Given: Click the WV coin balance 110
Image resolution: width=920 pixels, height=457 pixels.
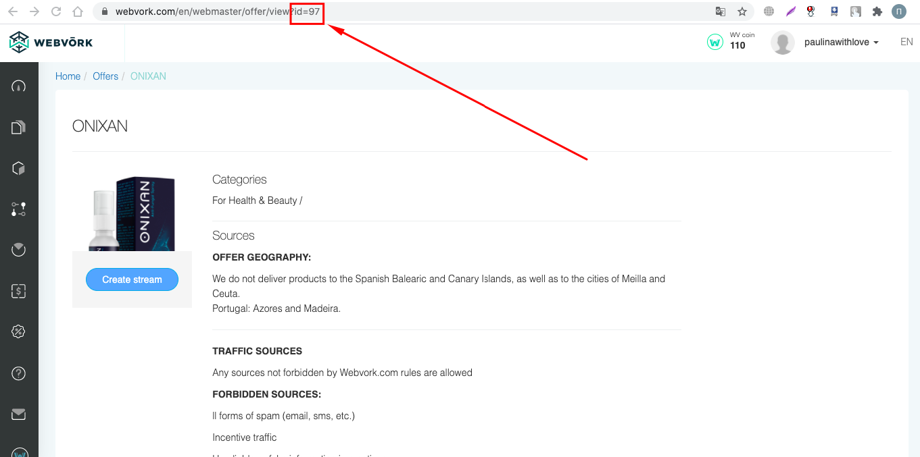Looking at the screenshot, I should 737,45.
